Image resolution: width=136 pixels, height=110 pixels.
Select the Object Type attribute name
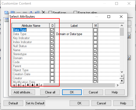point(21,70)
